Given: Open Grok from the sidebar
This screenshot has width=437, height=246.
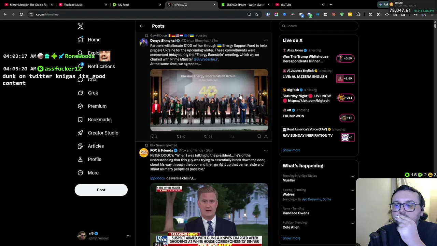Looking at the screenshot, I should [x=93, y=93].
